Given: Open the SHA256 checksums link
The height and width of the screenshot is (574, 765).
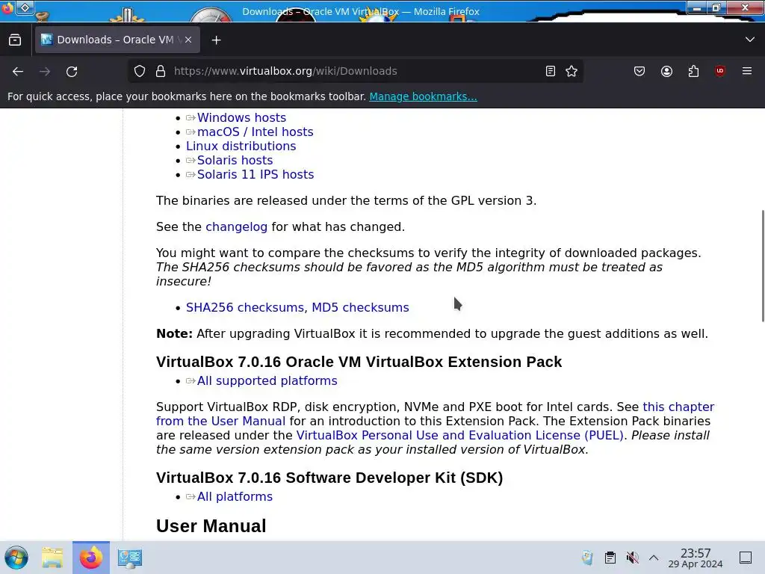Looking at the screenshot, I should pyautogui.click(x=245, y=307).
